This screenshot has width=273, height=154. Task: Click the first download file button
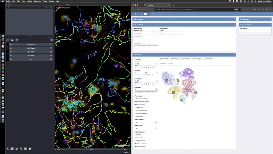pos(164,59)
